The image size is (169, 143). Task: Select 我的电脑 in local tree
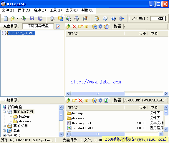15,107
